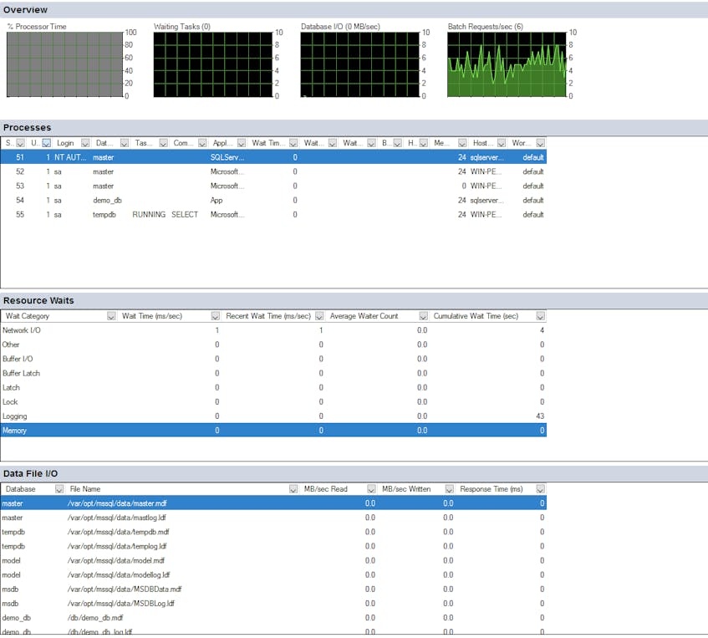Collapse the Resource Waits pane header

pyautogui.click(x=354, y=300)
